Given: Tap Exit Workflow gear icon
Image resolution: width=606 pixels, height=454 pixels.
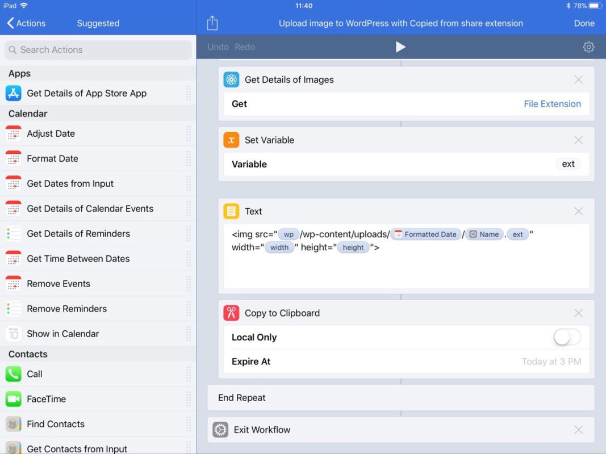Looking at the screenshot, I should 220,430.
